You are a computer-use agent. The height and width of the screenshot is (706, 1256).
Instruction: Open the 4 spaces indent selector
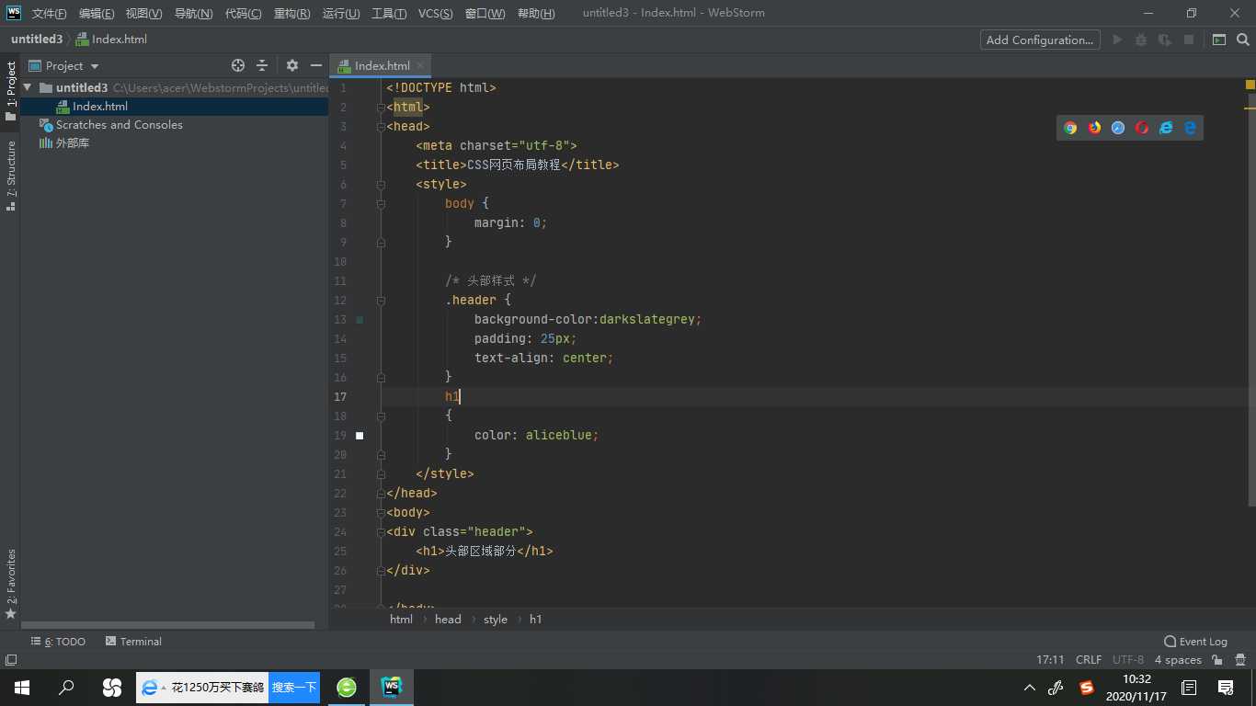(x=1178, y=660)
